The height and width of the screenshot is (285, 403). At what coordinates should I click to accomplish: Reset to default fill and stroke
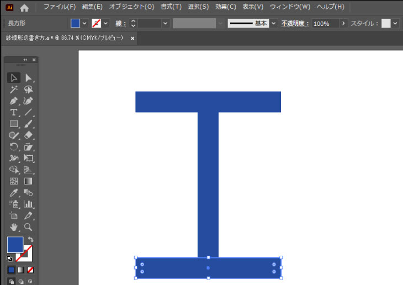9,258
